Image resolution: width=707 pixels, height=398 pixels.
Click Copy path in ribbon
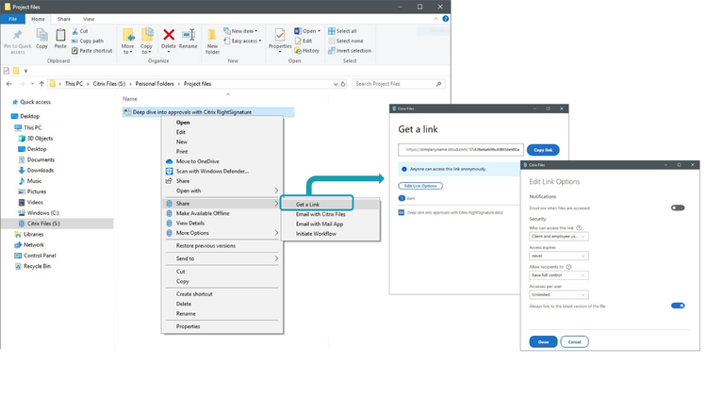(88, 41)
